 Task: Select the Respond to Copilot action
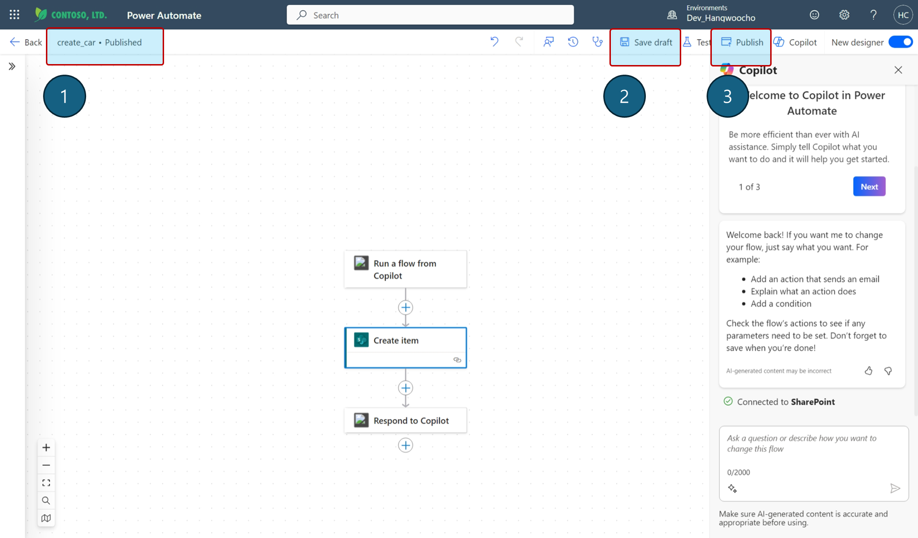point(405,420)
